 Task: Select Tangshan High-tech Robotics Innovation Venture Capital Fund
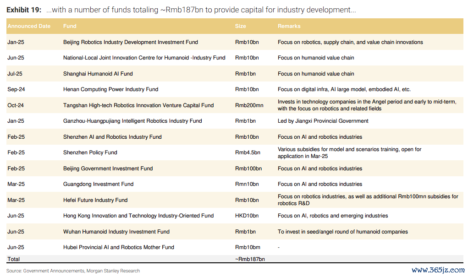click(138, 105)
